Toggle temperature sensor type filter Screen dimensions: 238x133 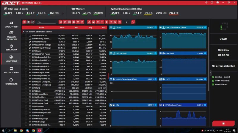pos(89,22)
